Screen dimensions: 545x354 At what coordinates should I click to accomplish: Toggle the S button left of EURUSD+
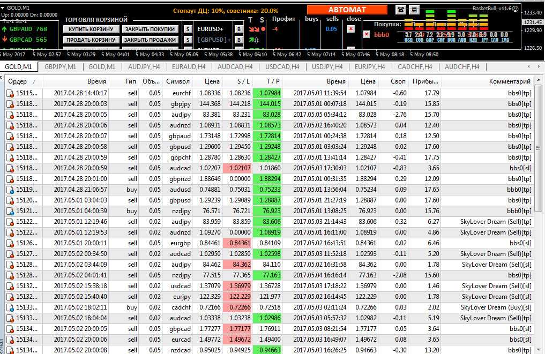point(188,29)
